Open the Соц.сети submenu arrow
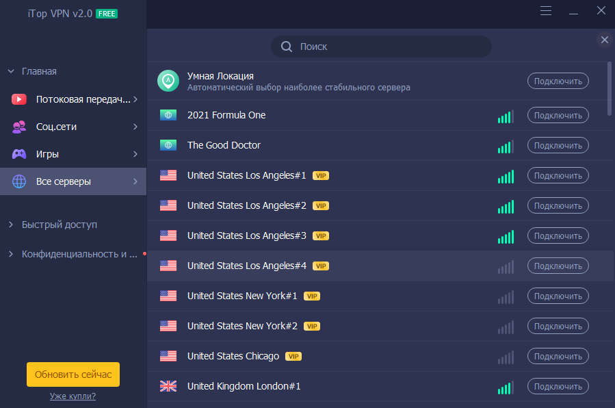 coord(135,127)
